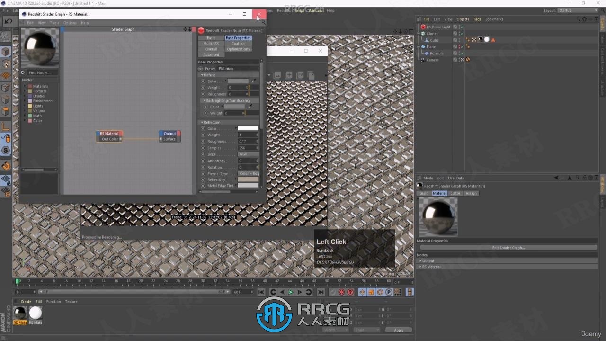This screenshot has height=341, width=606.
Task: Select the Axis L-shaped icon in left toolbar
Action: click(6, 126)
